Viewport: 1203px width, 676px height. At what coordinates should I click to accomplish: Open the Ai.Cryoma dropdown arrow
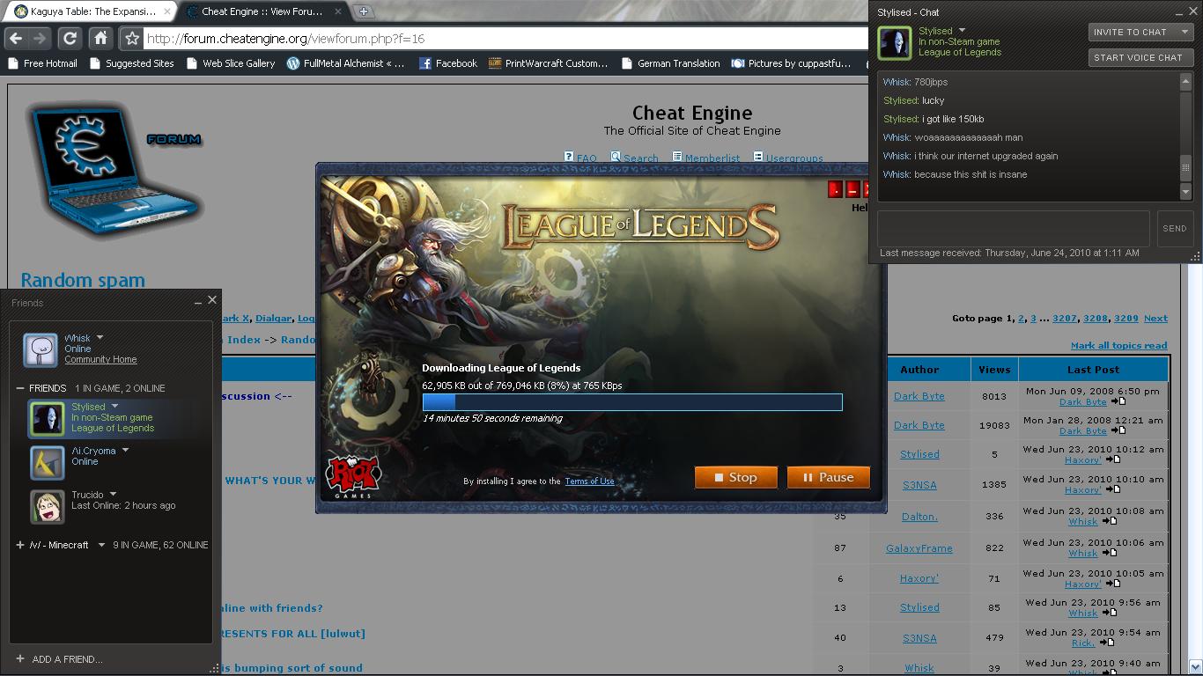(125, 451)
